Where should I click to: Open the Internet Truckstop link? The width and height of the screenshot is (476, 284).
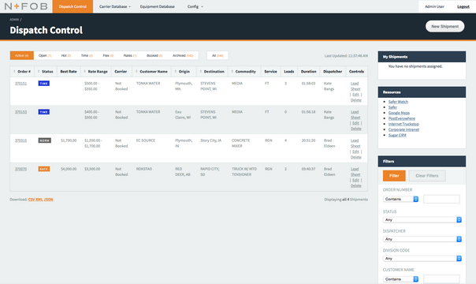[403, 124]
